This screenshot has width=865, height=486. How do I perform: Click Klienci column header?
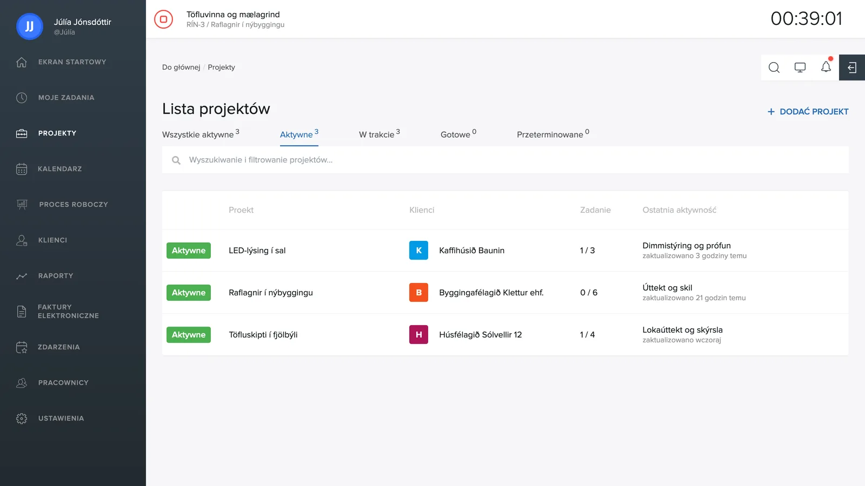coord(422,210)
